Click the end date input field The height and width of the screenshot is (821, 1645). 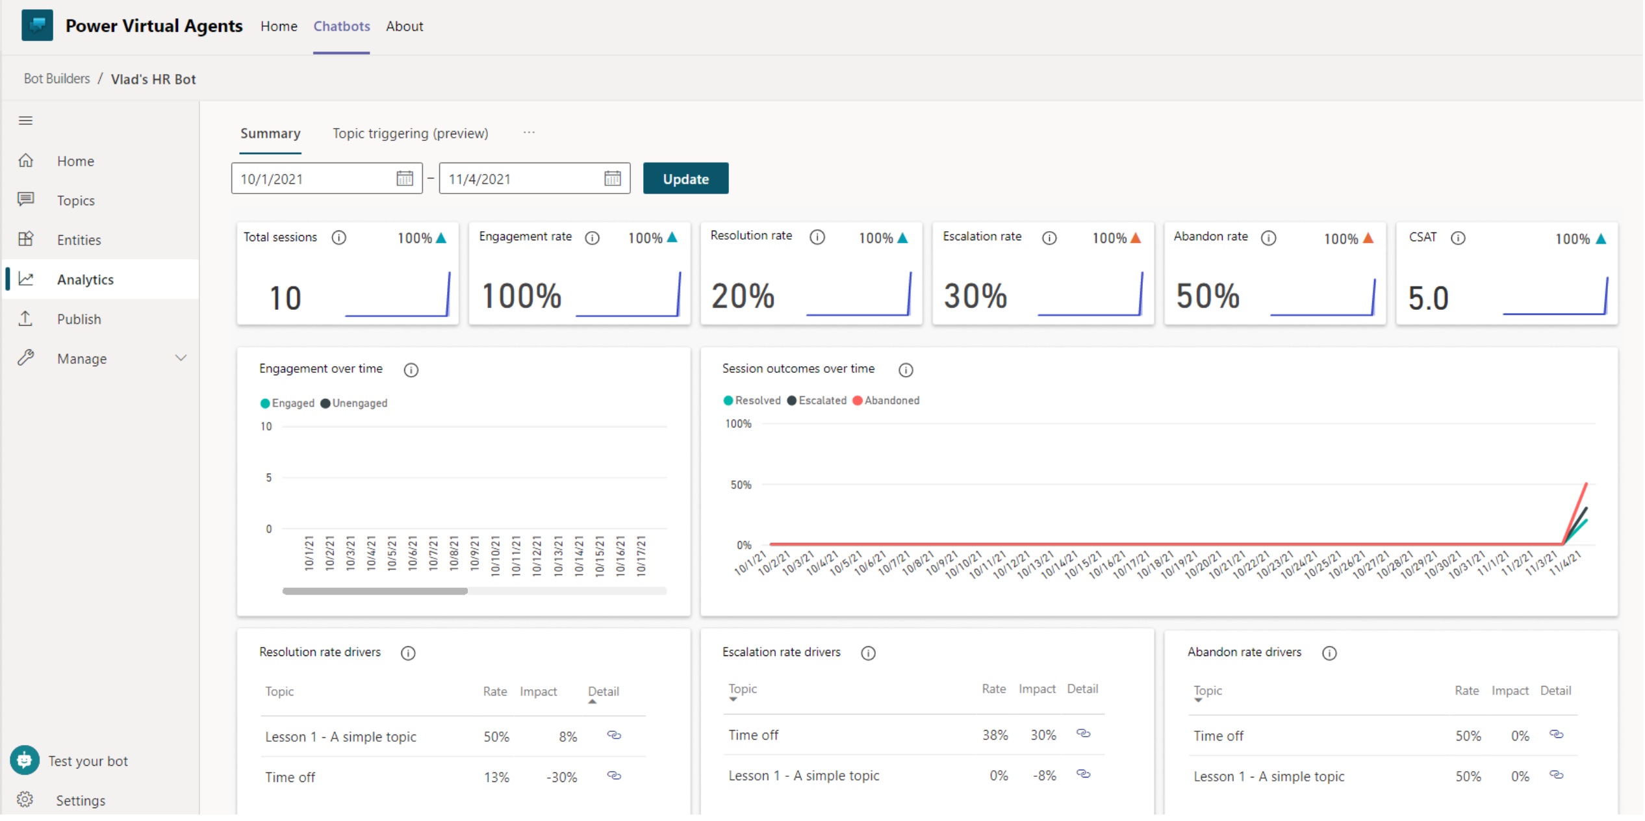pos(513,178)
